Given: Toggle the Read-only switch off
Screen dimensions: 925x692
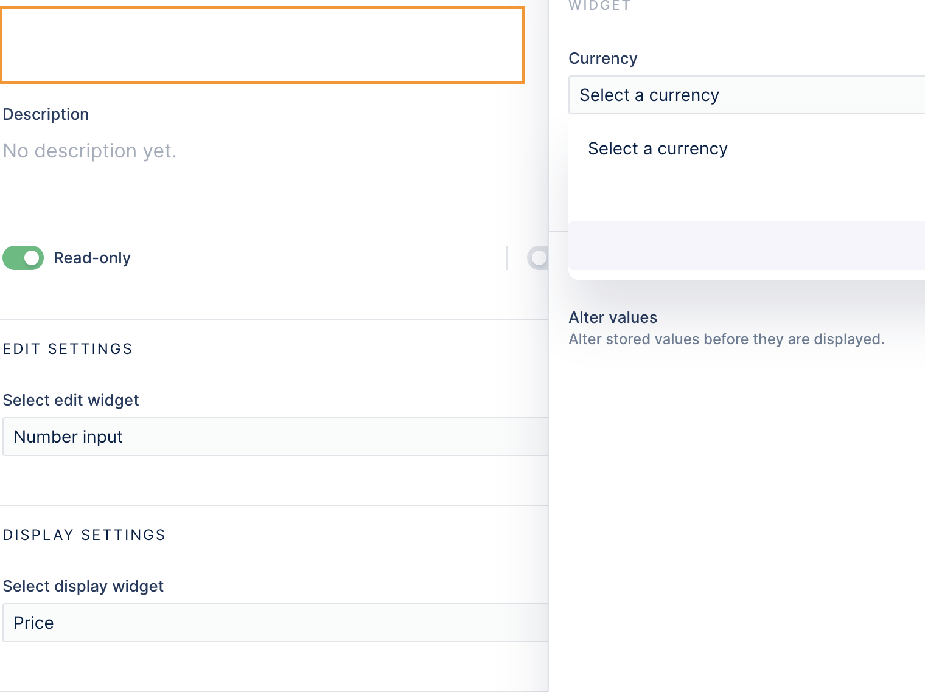Looking at the screenshot, I should 23,258.
